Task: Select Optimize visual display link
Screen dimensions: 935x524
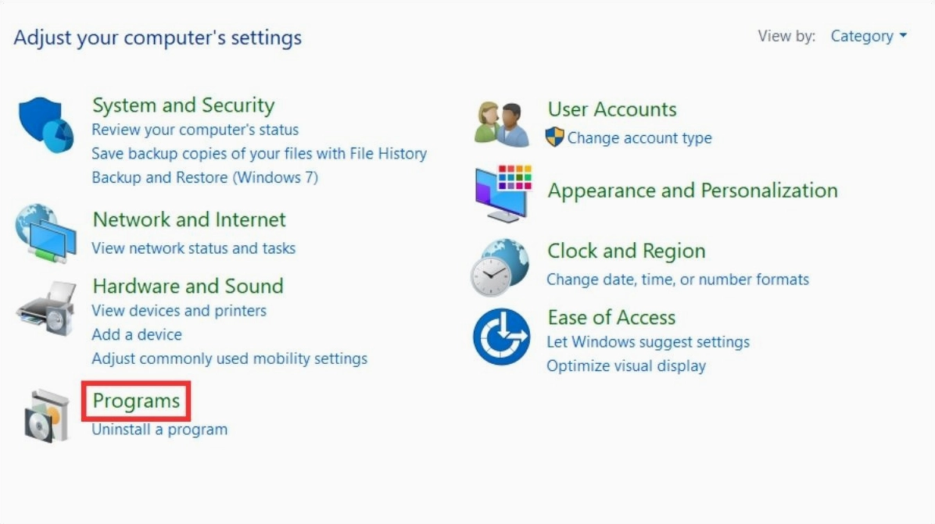Action: pos(625,366)
